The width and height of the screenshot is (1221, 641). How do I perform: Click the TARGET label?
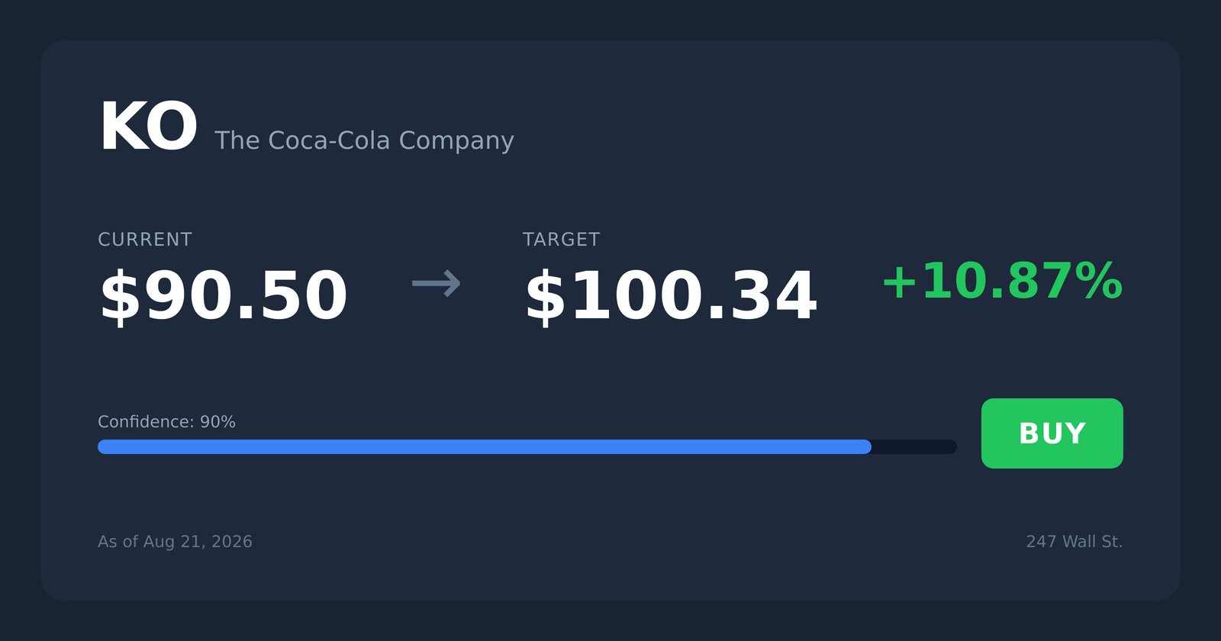(562, 240)
